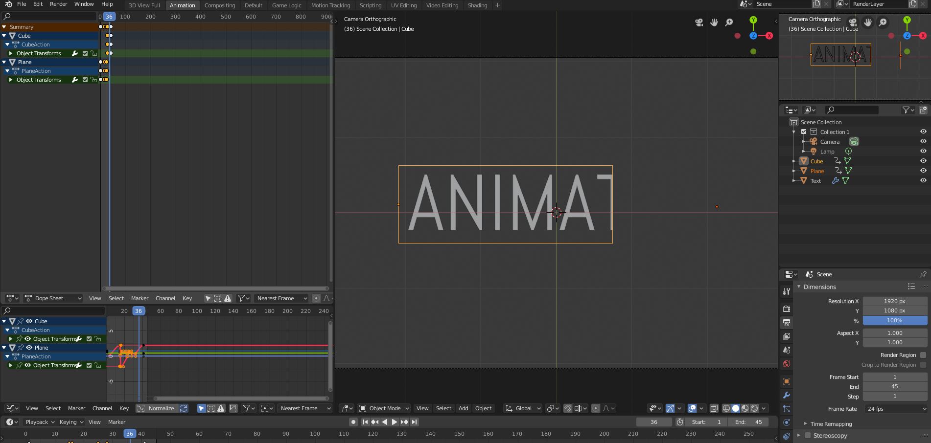The image size is (931, 443).
Task: Open the Keying popover in timeline
Action: pos(71,422)
